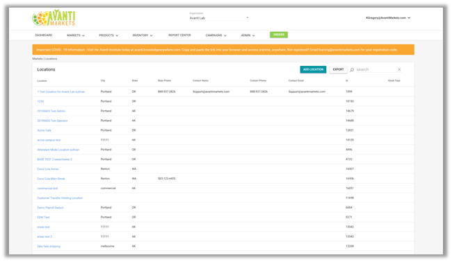
Task: Expand the KGregory user account menu
Action: 388,18
